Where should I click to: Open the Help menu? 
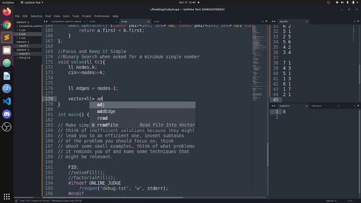pyautogui.click(x=115, y=16)
